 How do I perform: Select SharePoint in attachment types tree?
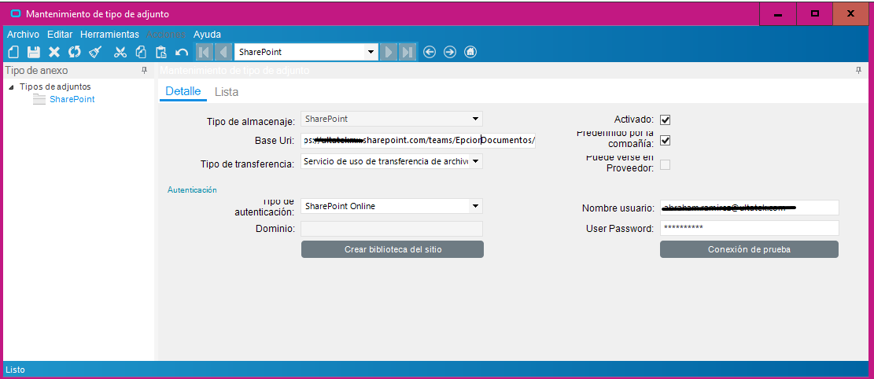pyautogui.click(x=72, y=99)
